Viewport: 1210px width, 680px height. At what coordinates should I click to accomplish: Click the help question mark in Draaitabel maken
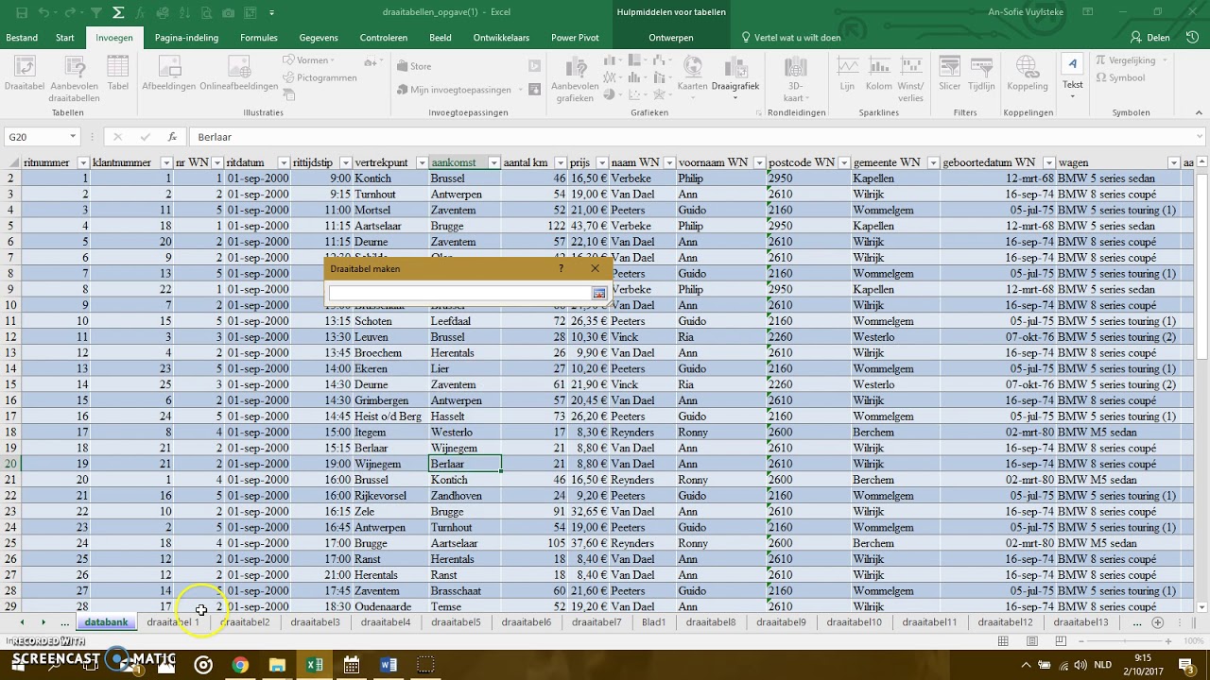pos(562,268)
